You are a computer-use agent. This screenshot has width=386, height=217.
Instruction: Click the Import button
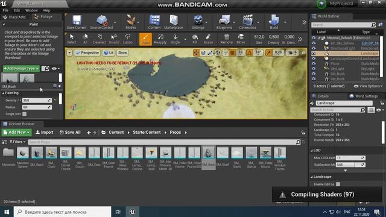45,133
